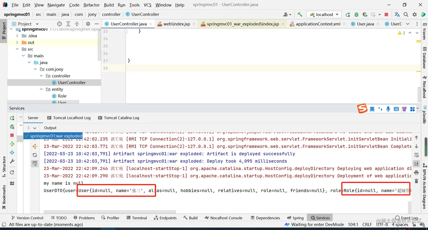Screen dimensions: 428x230
Task: Open the translation tool icon
Action: click(397, 14)
